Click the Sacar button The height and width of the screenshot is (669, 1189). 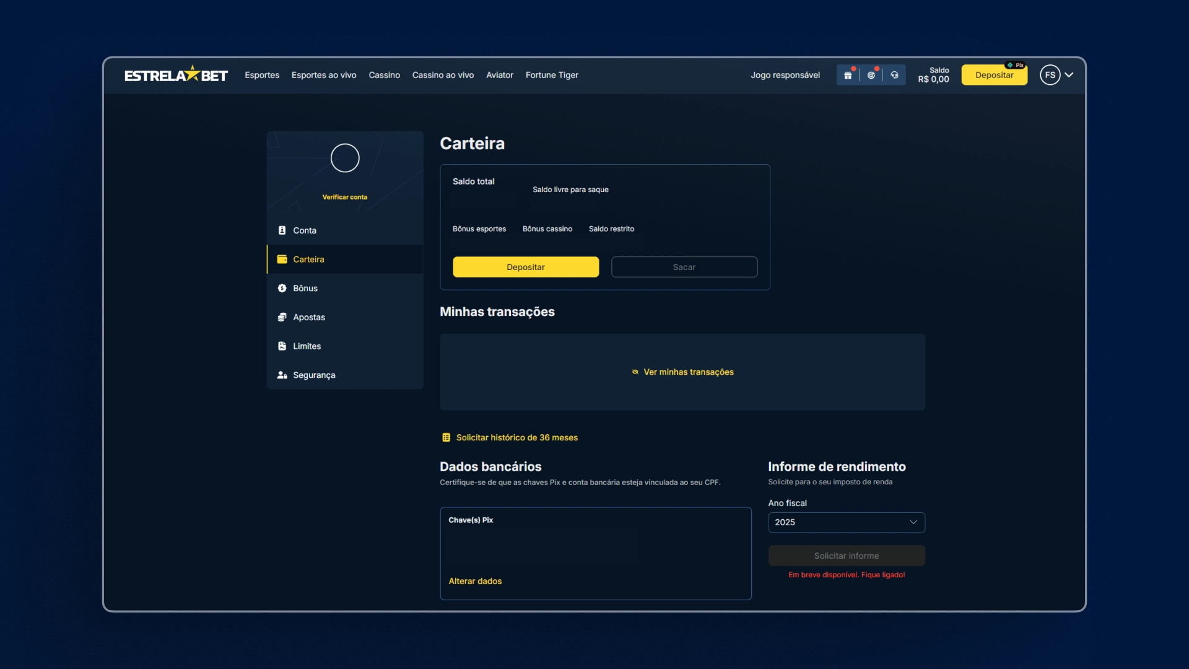point(684,267)
